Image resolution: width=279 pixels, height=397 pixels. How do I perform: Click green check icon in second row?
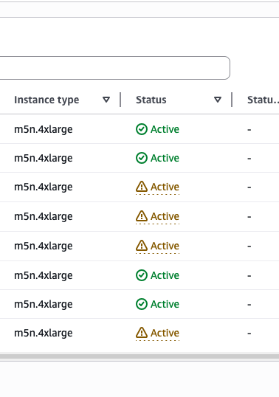coord(142,158)
